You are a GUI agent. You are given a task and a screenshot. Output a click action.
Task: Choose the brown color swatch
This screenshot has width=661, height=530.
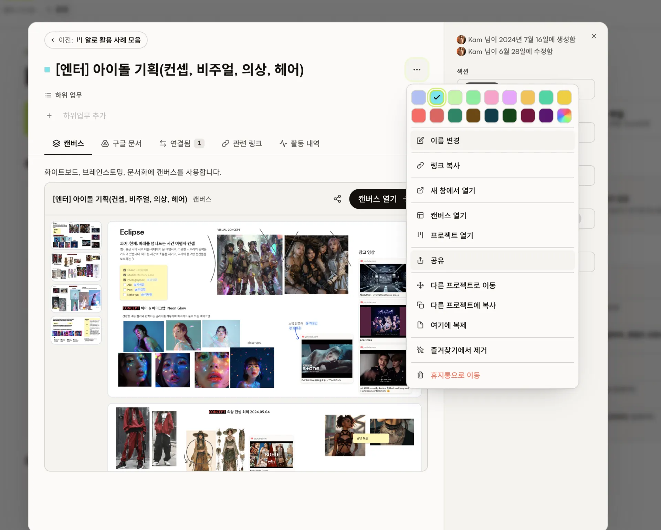473,115
